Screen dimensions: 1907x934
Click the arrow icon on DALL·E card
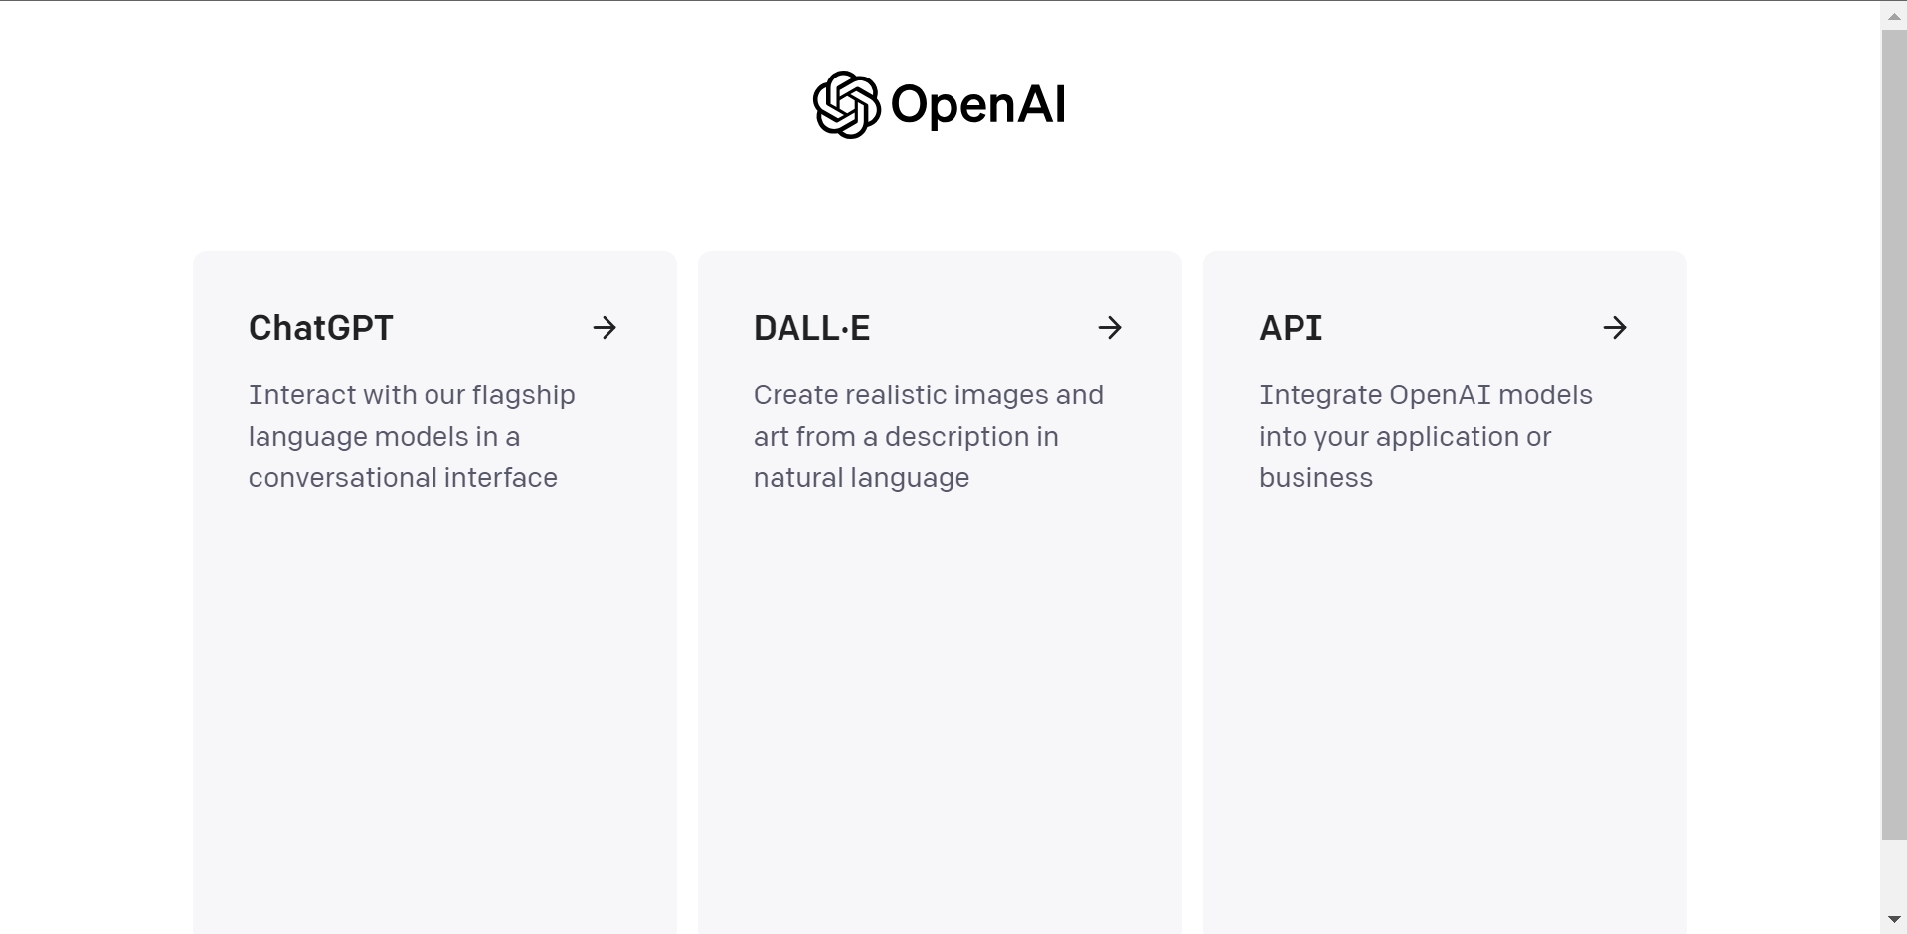(x=1110, y=328)
